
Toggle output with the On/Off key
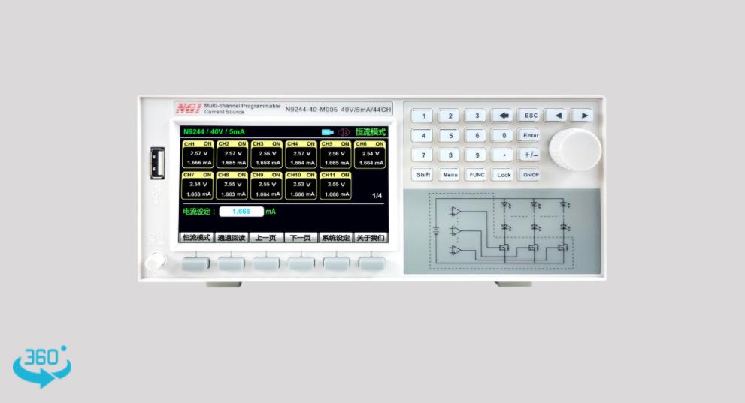pos(531,174)
